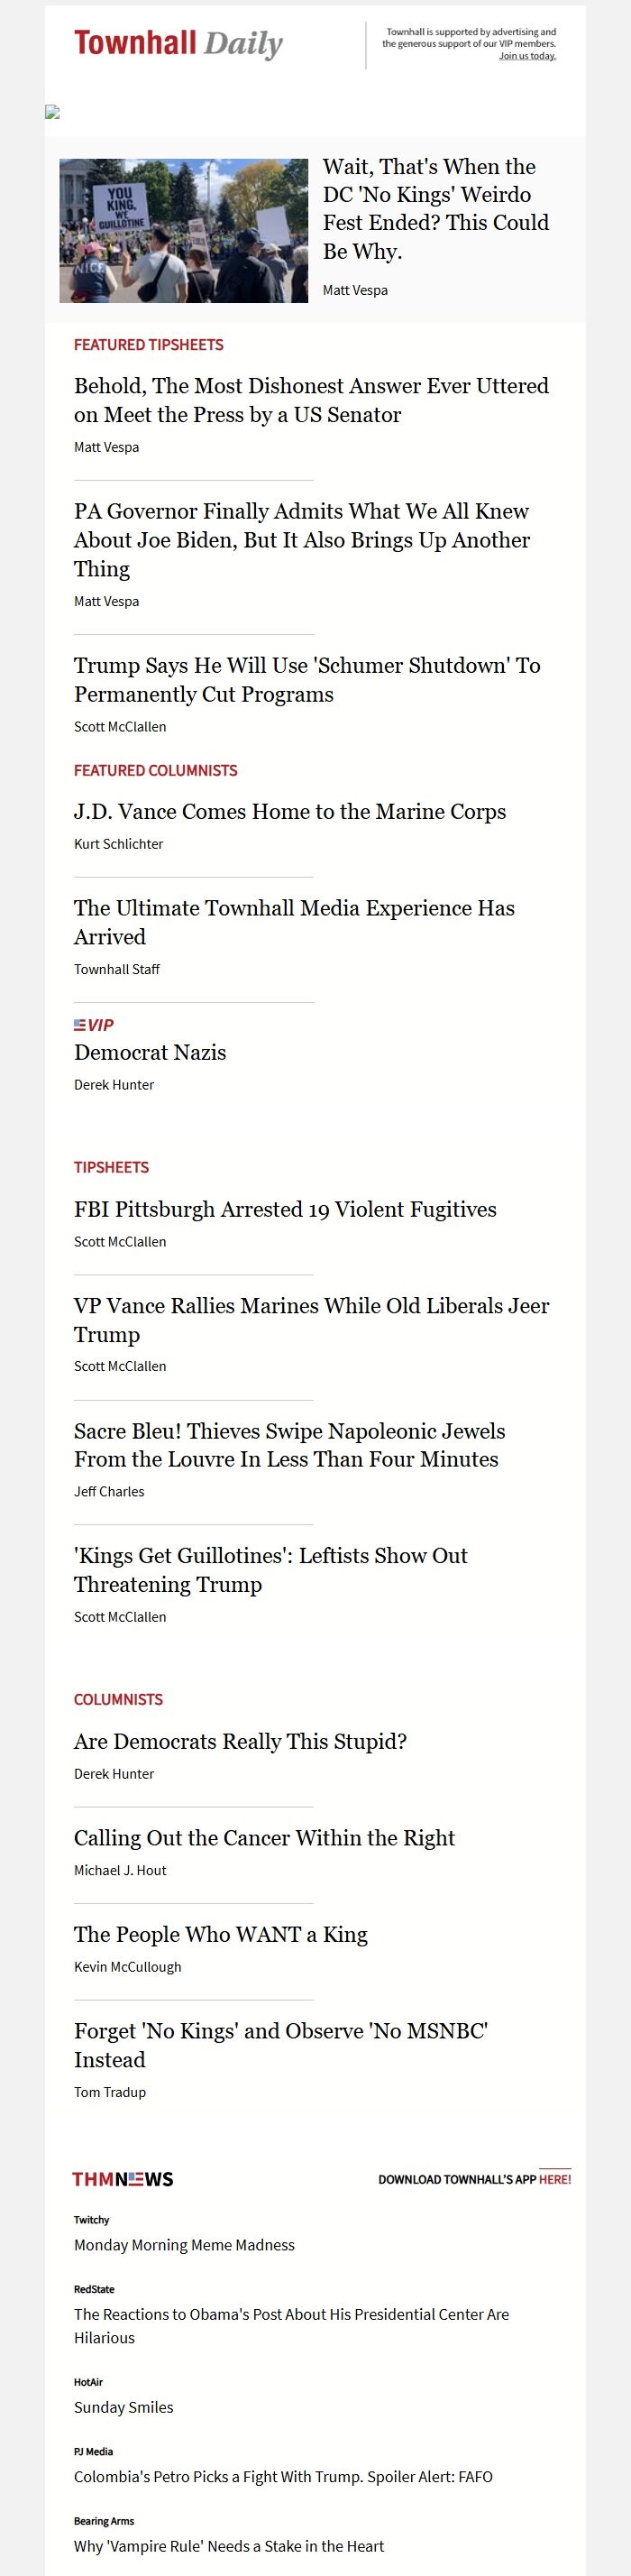
Task: Open Twitchy's 'Monday Morning Meme Madness'
Action: point(184,2245)
